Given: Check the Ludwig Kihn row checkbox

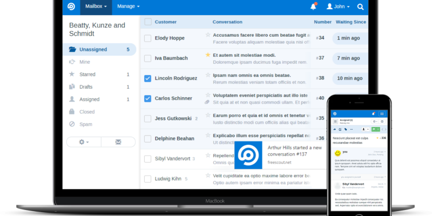Looking at the screenshot, I should click(147, 179).
